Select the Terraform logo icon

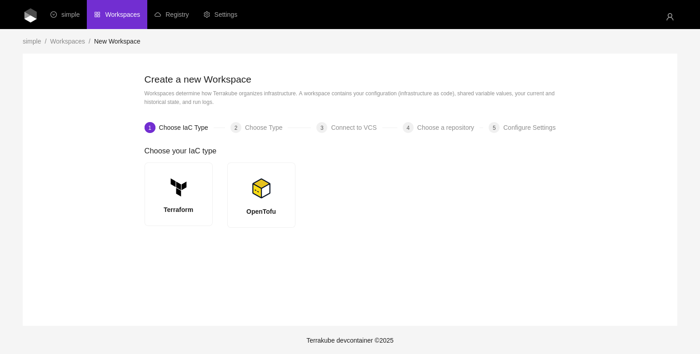click(178, 187)
